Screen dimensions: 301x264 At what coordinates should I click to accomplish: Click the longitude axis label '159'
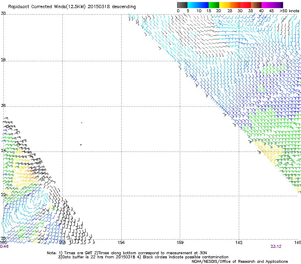coord(180,242)
